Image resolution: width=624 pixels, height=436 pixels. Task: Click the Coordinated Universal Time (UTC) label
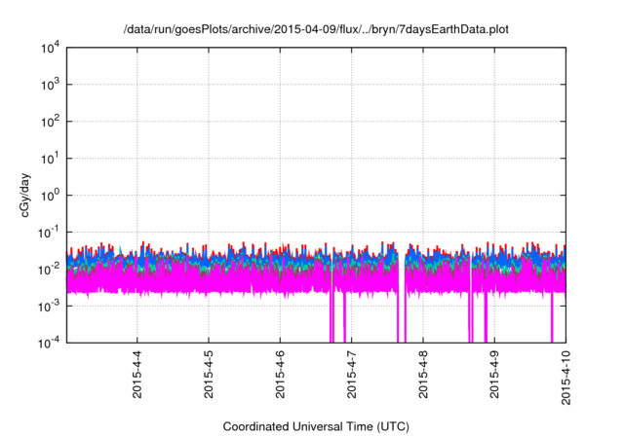[316, 427]
